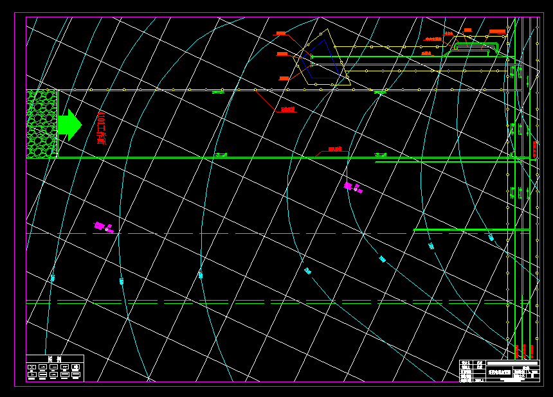
Task: Click the 图例 legend title
Action: click(55, 359)
